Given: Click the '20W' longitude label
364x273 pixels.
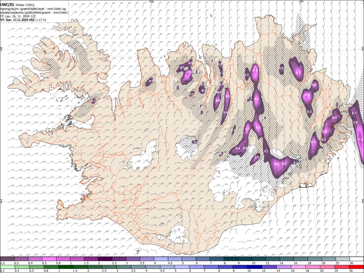Looking at the screenshot, I should 151,1.
